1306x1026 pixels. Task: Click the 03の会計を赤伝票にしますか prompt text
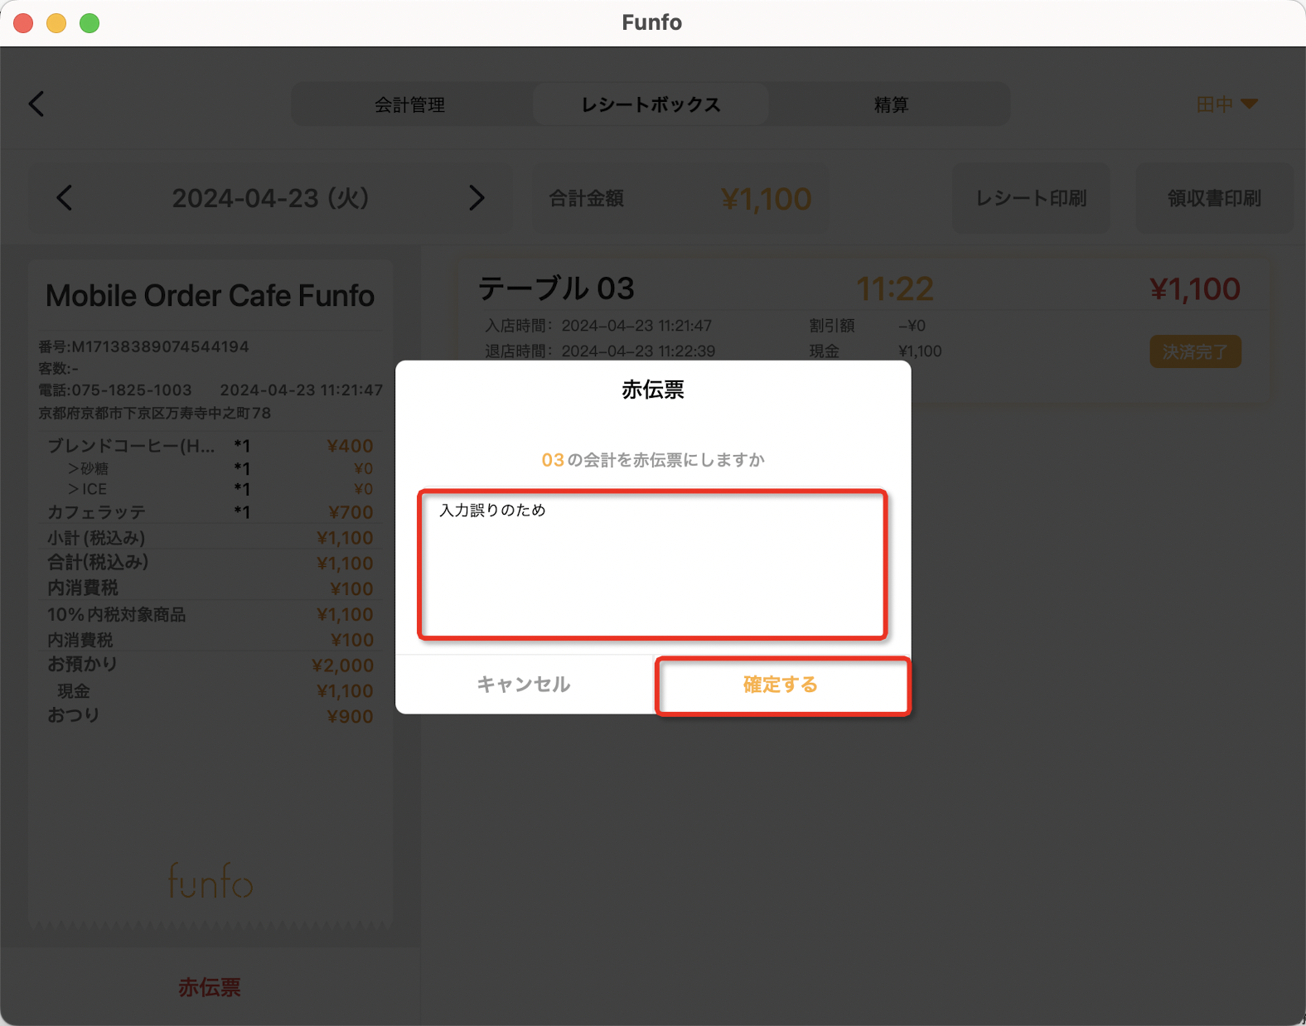click(653, 460)
